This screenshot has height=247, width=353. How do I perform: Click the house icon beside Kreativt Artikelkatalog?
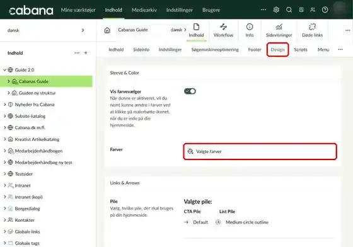pos(10,139)
